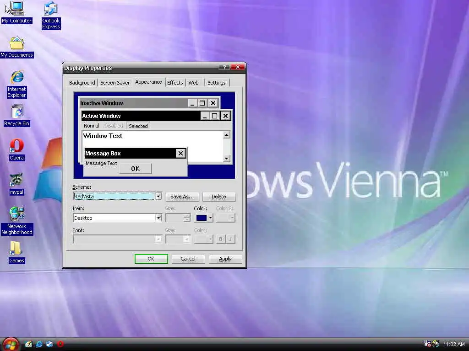Launch Internet Explorer from quick launch bar
Image resolution: width=469 pixels, height=351 pixels.
[39, 344]
